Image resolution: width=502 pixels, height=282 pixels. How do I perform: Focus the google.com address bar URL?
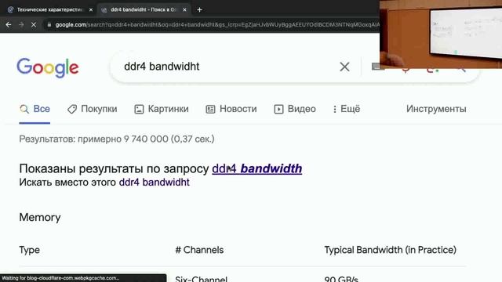point(217,24)
